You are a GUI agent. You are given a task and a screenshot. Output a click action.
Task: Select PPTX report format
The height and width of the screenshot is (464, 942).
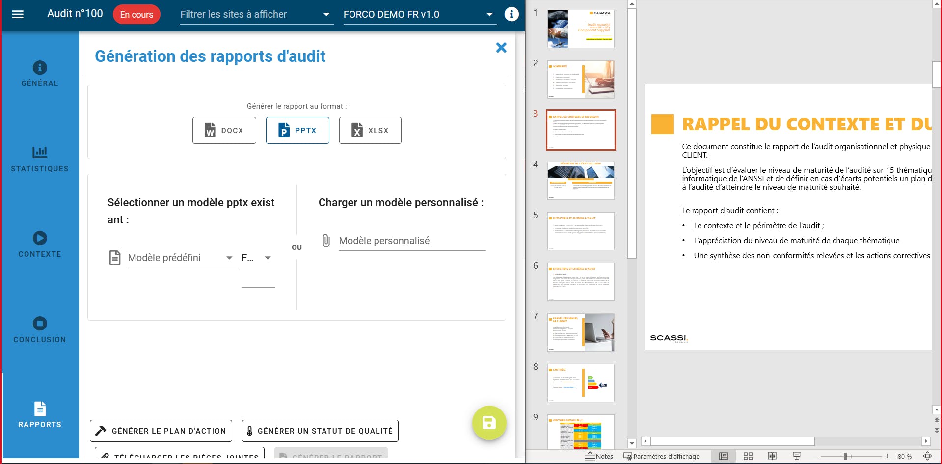pos(297,130)
